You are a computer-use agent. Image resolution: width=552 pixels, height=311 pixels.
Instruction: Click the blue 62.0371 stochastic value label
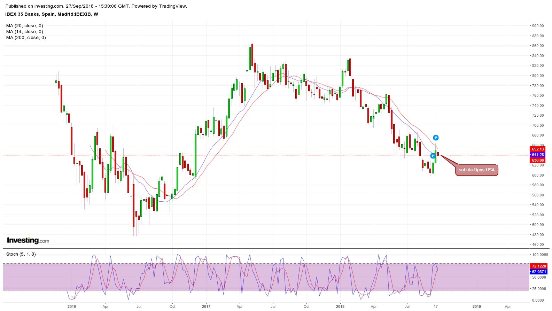pyautogui.click(x=539, y=272)
